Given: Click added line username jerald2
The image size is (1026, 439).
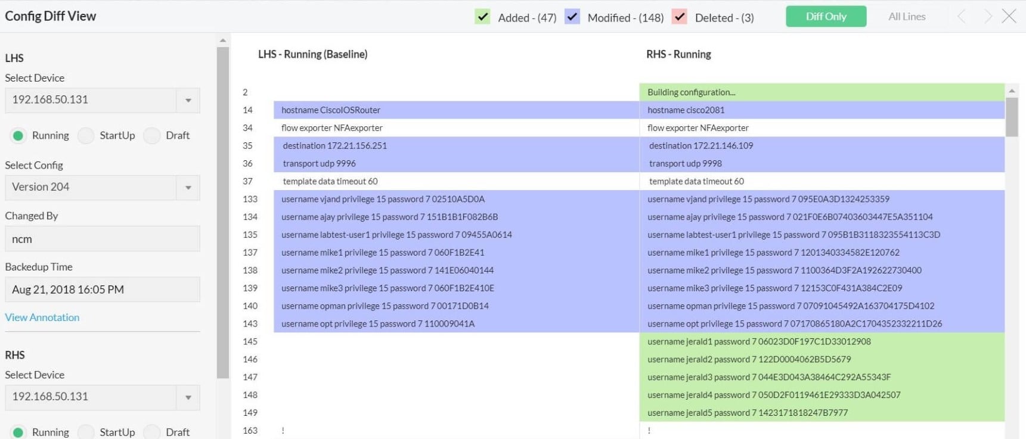Looking at the screenshot, I should (x=822, y=360).
